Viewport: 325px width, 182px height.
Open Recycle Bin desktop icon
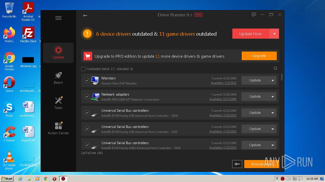(9, 10)
